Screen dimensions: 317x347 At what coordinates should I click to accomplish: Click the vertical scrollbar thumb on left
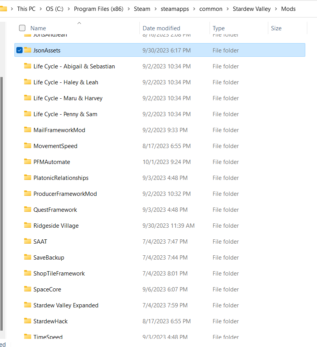tap(2, 204)
